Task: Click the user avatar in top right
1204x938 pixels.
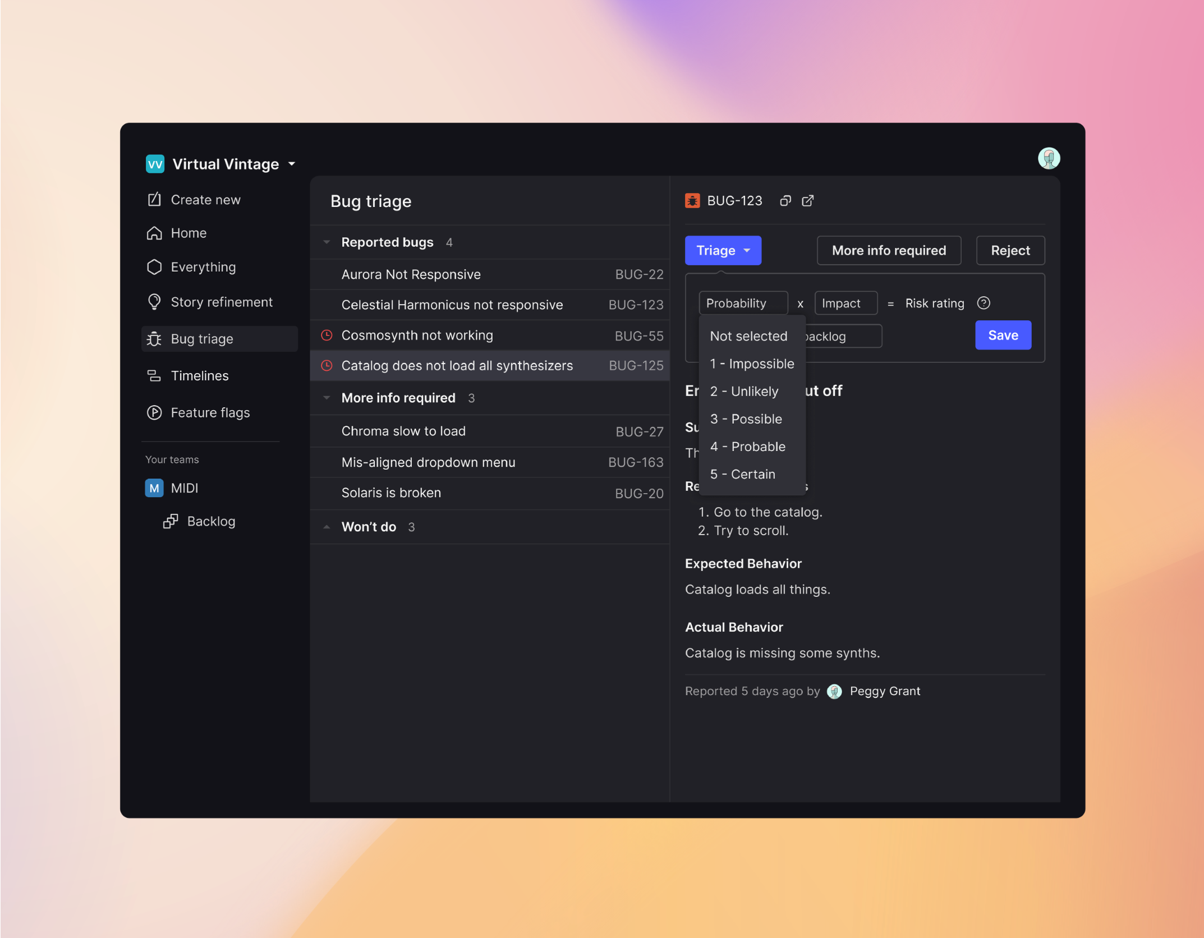Action: (x=1048, y=158)
